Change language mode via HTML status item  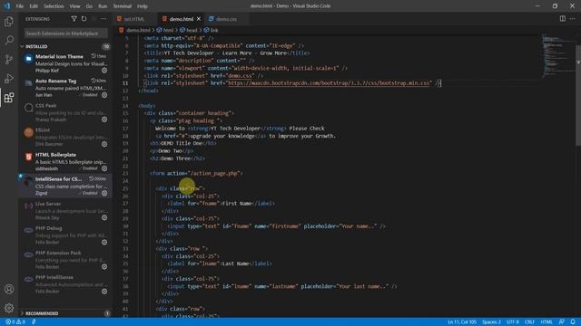pyautogui.click(x=547, y=322)
